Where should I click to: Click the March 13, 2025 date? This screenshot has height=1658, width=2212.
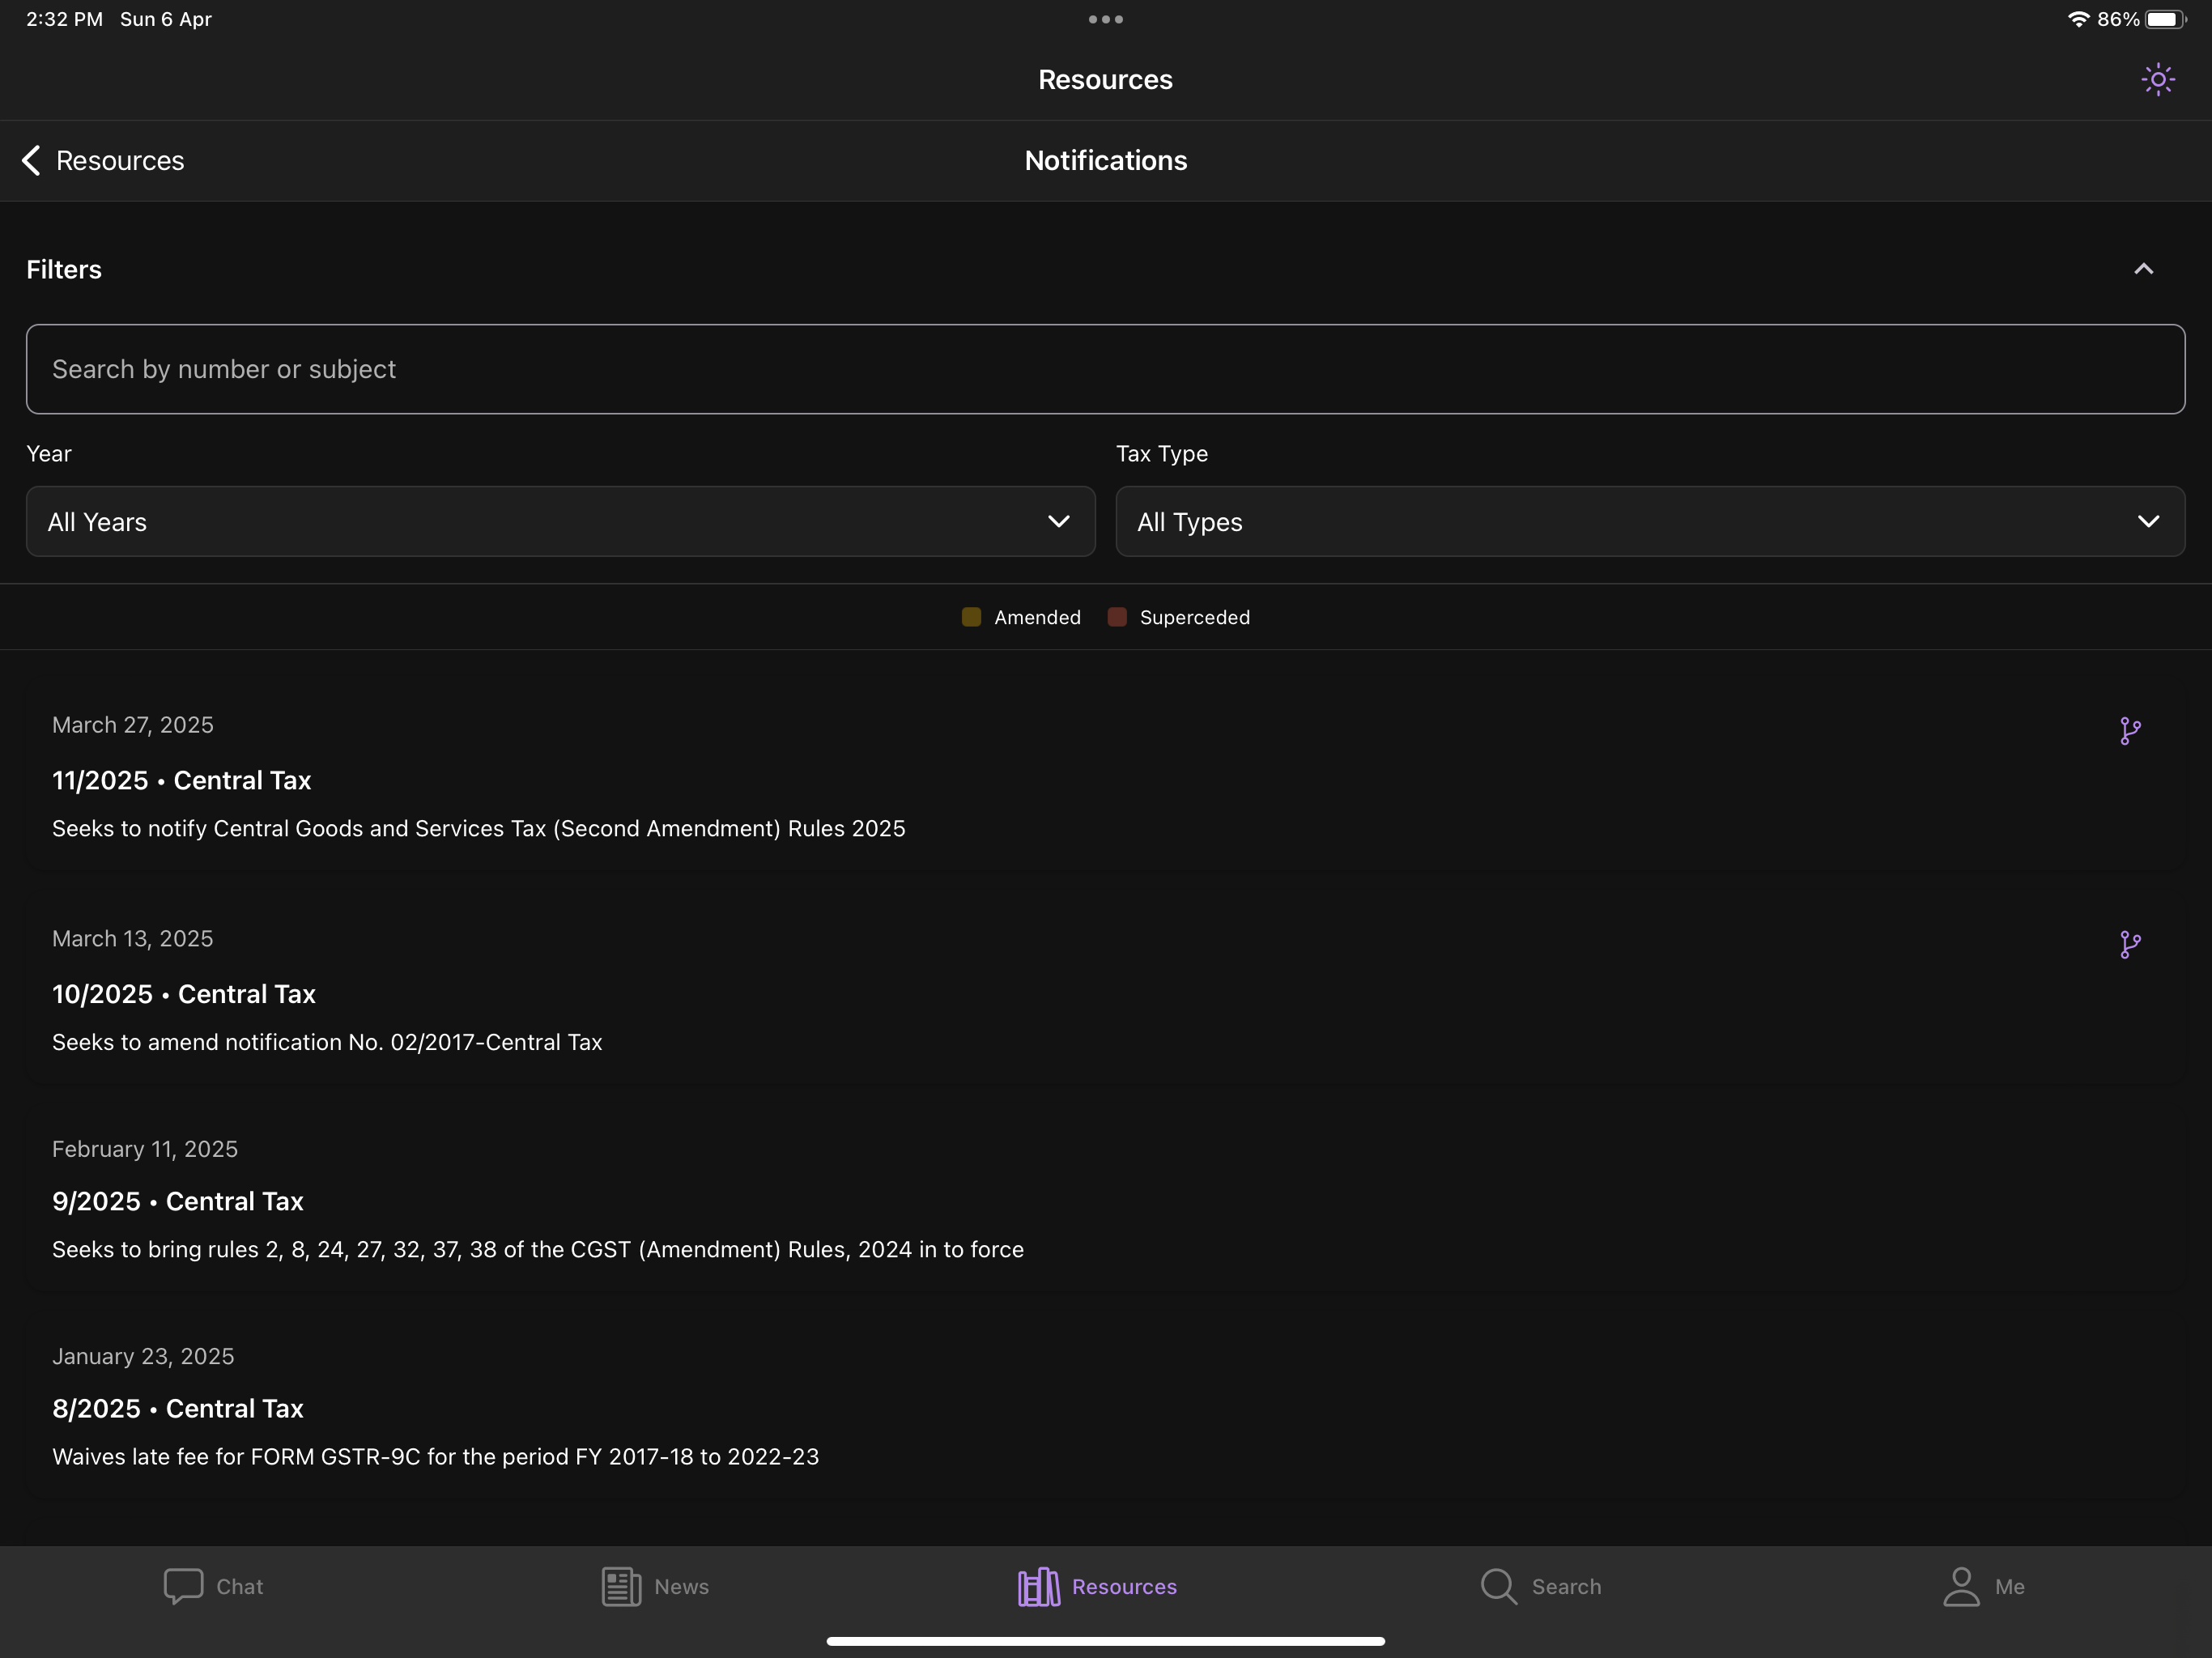(x=133, y=938)
